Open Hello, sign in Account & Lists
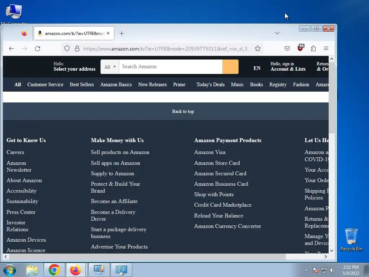The width and height of the screenshot is (369, 277). (288, 66)
